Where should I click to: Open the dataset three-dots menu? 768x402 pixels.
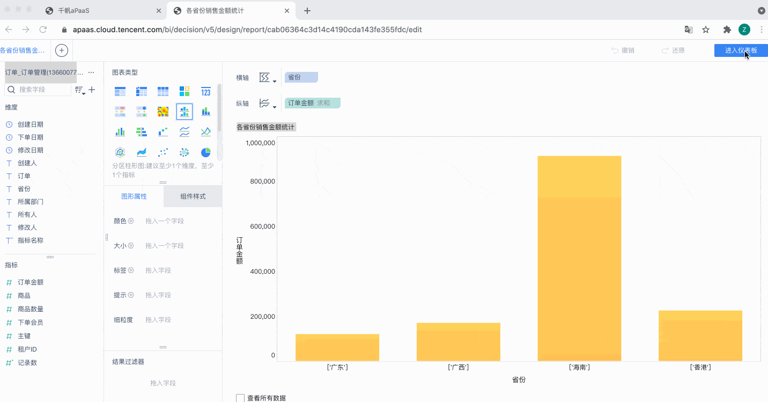[91, 72]
